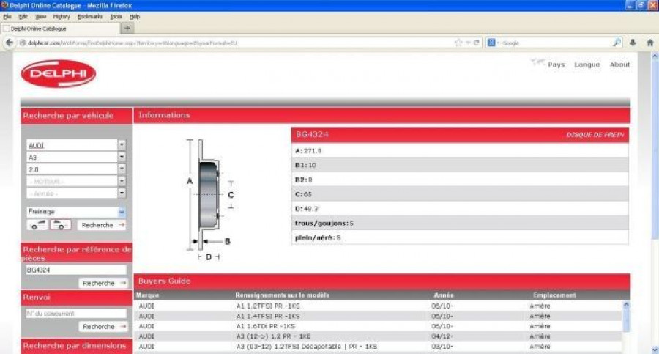
Task: Click the A3 (03-12) 1.2TFSI Décapotable row
Action: [x=378, y=347]
